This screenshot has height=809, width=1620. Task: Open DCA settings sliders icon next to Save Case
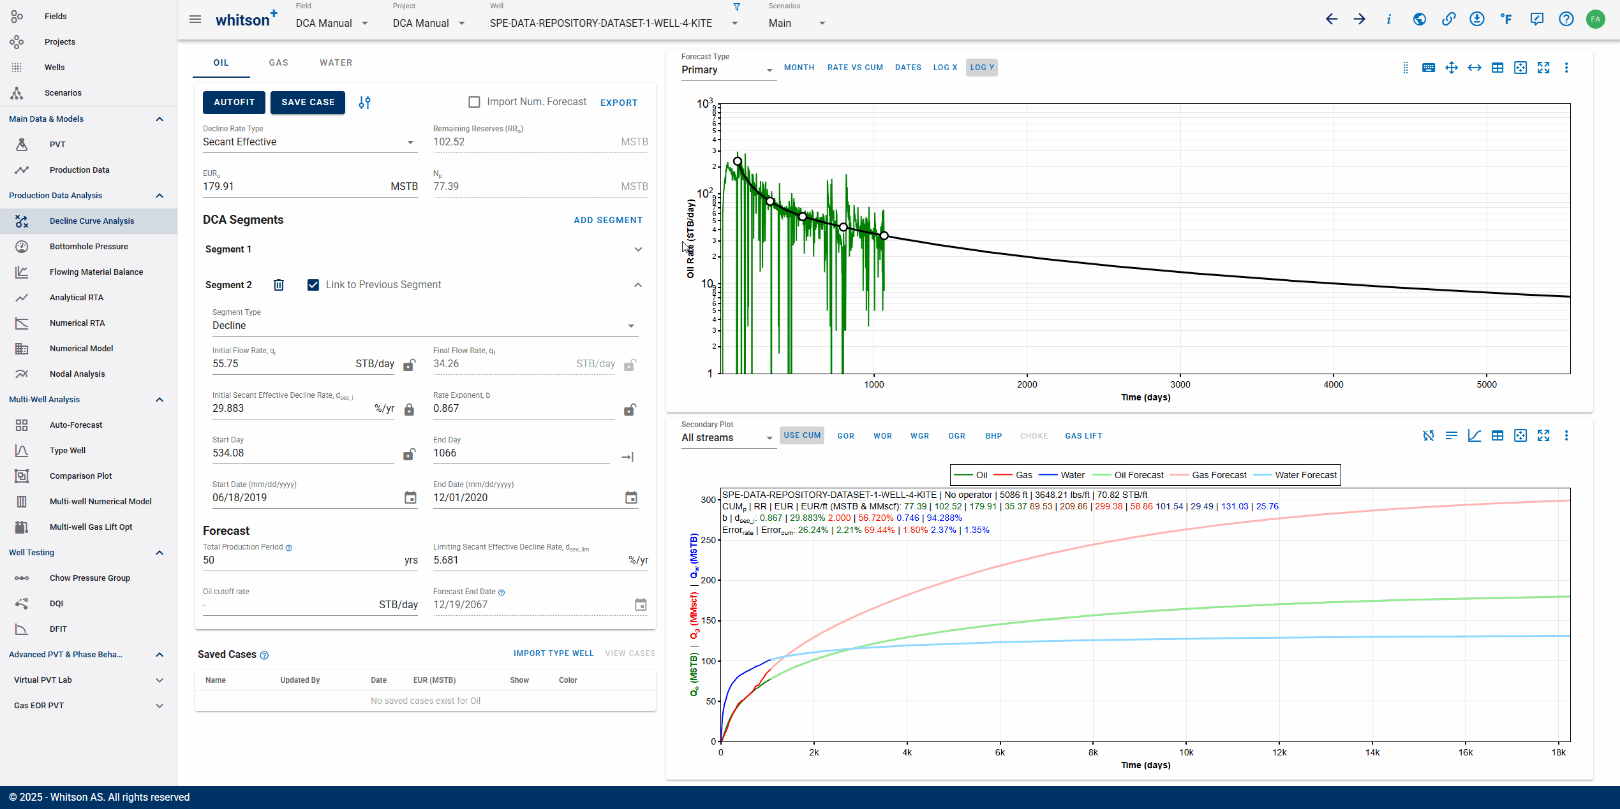tap(364, 103)
